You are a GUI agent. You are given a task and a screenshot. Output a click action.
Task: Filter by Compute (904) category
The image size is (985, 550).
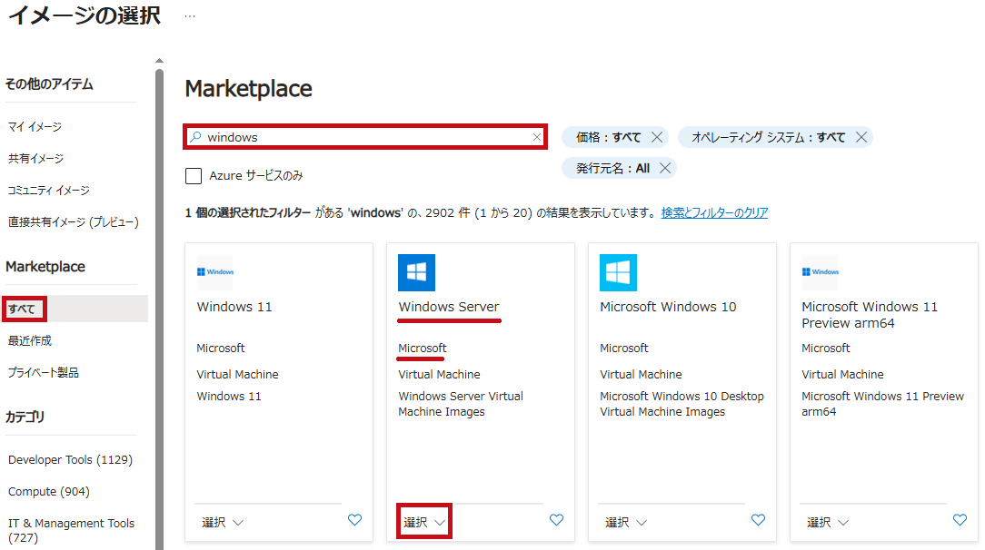point(49,492)
